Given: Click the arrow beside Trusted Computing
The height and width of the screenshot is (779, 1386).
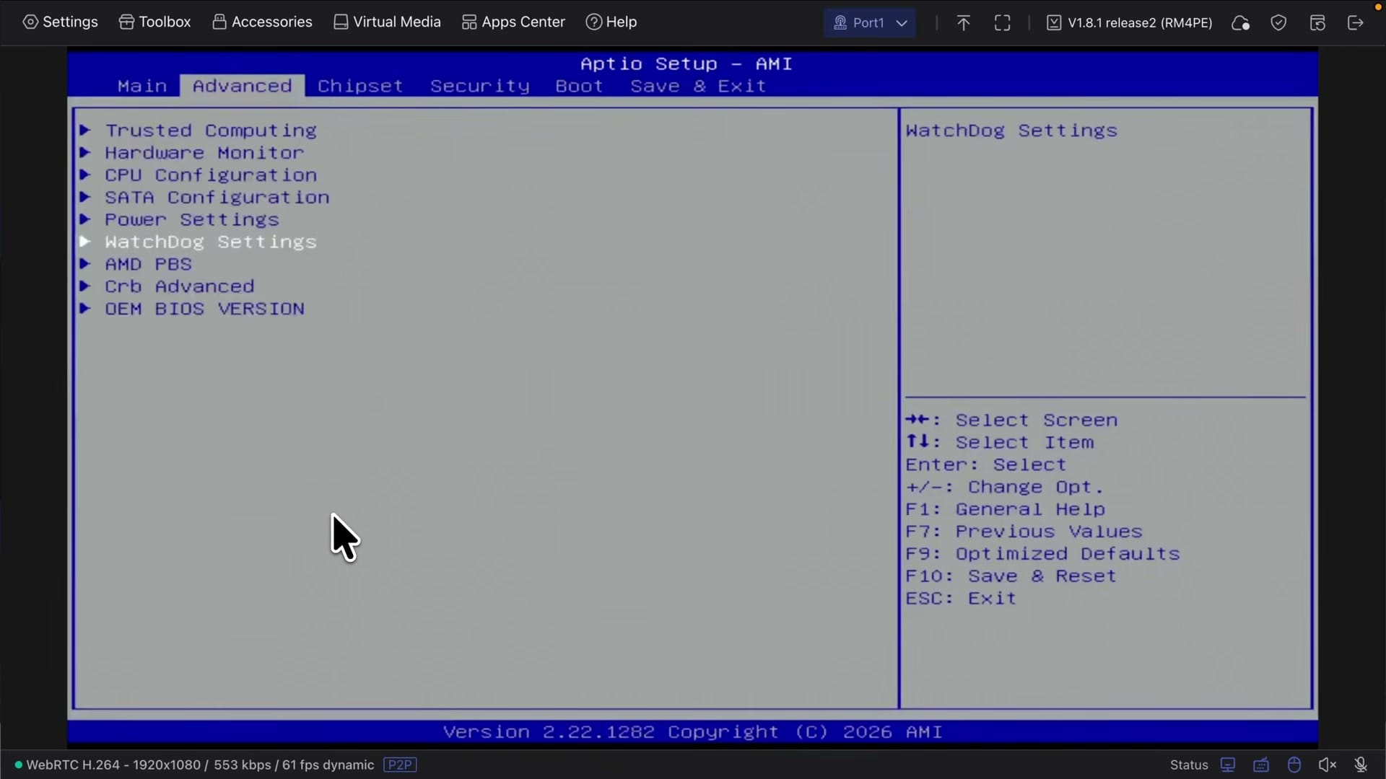Looking at the screenshot, I should [x=84, y=130].
